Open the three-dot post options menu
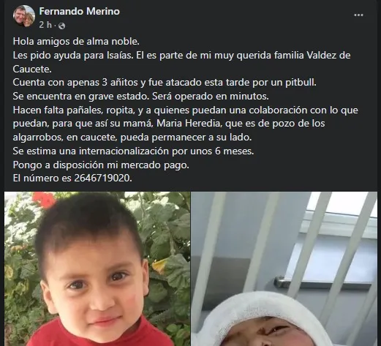381x346 pixels. pyautogui.click(x=358, y=15)
